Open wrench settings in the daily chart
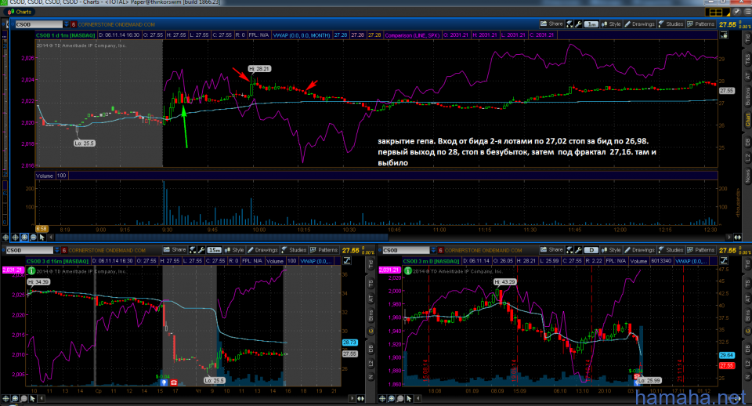 click(x=578, y=250)
